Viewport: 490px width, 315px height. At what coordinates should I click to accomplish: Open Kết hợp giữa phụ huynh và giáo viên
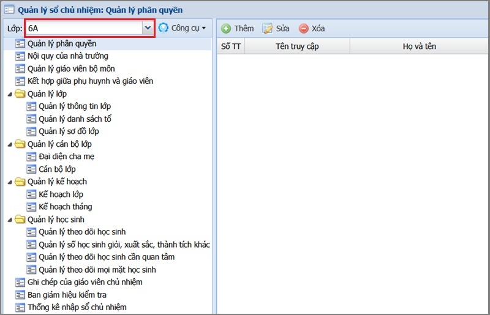coord(90,81)
